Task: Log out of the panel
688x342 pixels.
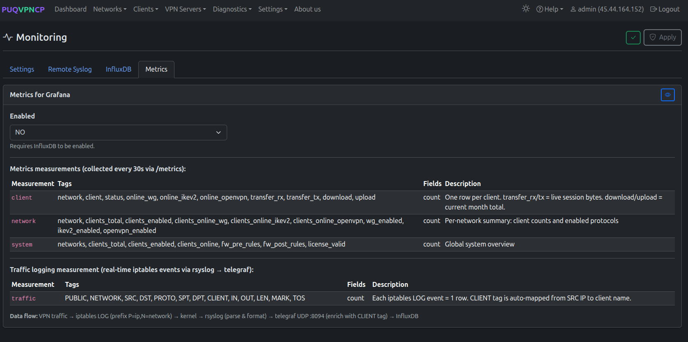Action: [665, 9]
